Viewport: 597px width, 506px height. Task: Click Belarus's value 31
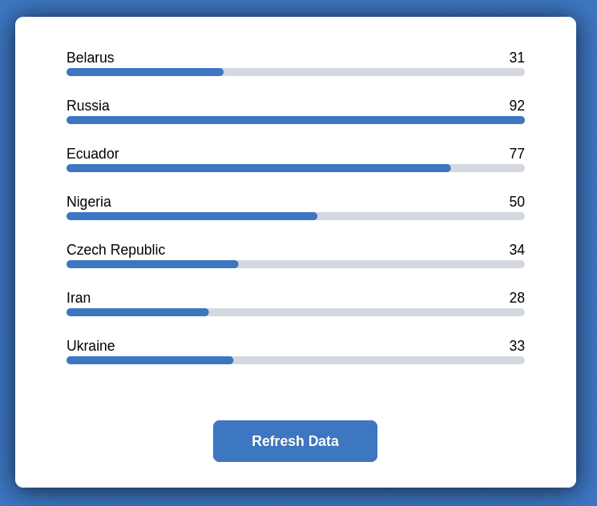[x=517, y=58]
